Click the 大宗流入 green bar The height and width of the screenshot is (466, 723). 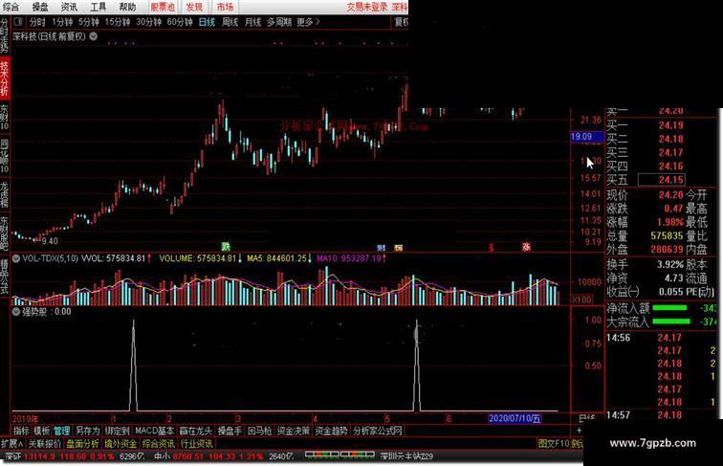click(x=671, y=322)
